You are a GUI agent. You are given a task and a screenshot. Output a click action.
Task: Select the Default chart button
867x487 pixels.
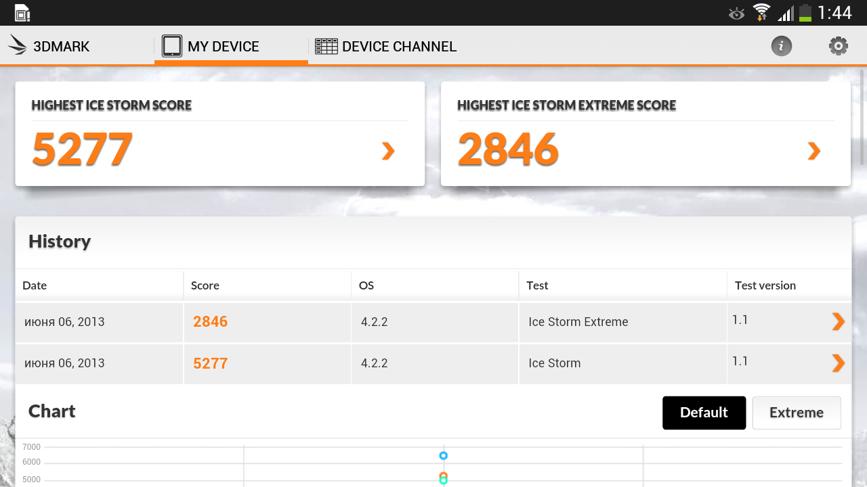click(704, 413)
